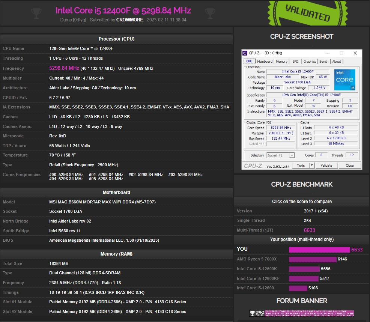Click the memory Frequency 2384.5 MHz value
This screenshot has height=322, width=370.
85,283
